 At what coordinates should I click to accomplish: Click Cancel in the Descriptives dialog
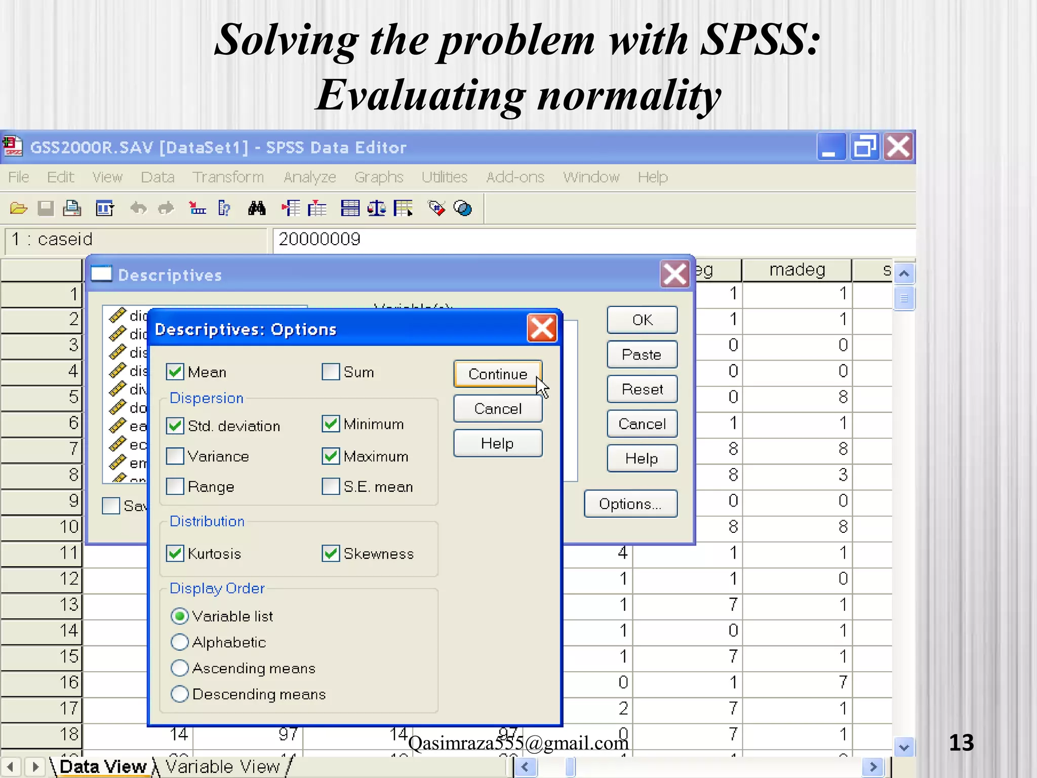click(642, 423)
